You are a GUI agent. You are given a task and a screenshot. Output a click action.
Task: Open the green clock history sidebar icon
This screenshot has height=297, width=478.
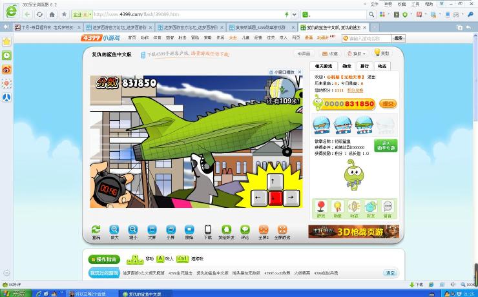click(x=6, y=56)
